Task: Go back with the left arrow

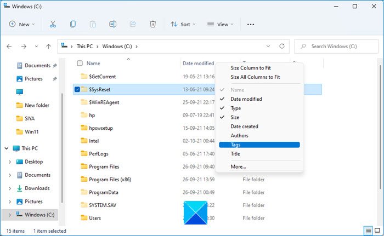Action: (9, 46)
